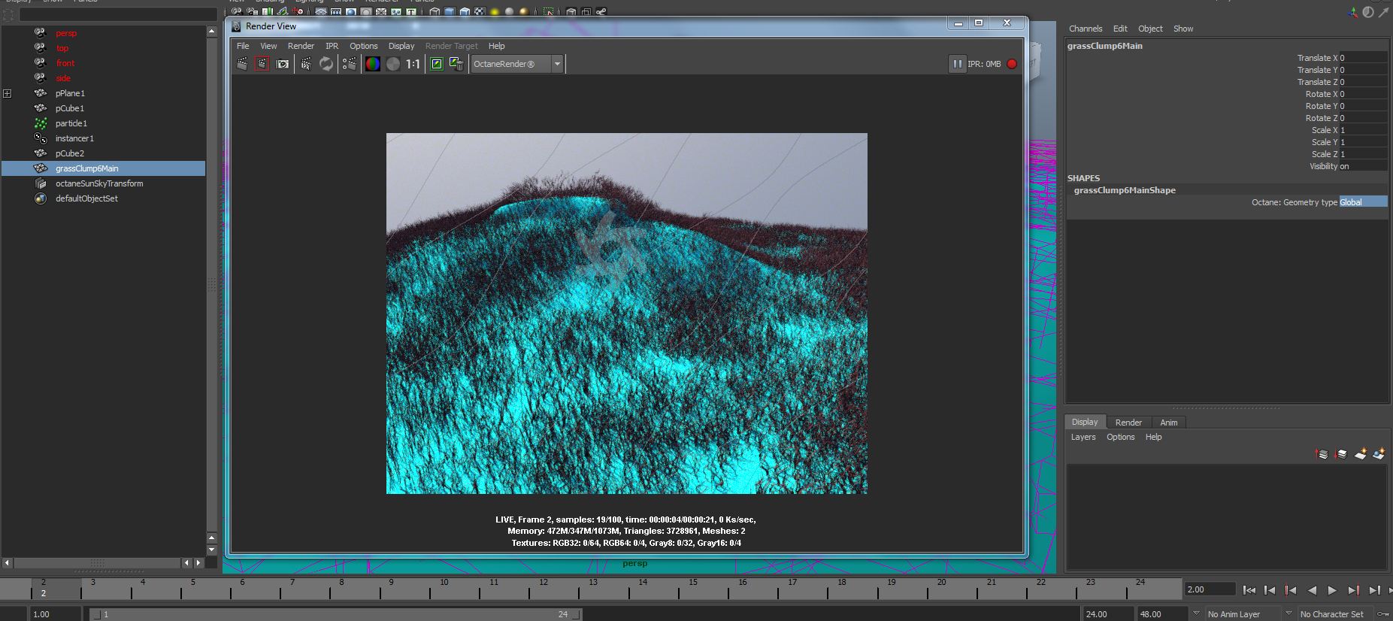Show the alpha channel gray sphere
The image size is (1393, 621).
coord(393,64)
